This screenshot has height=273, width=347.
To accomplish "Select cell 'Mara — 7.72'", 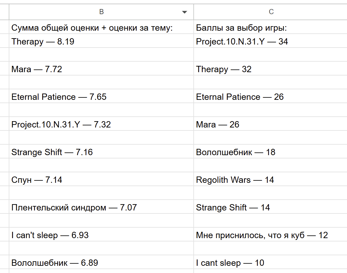I will [101, 69].
